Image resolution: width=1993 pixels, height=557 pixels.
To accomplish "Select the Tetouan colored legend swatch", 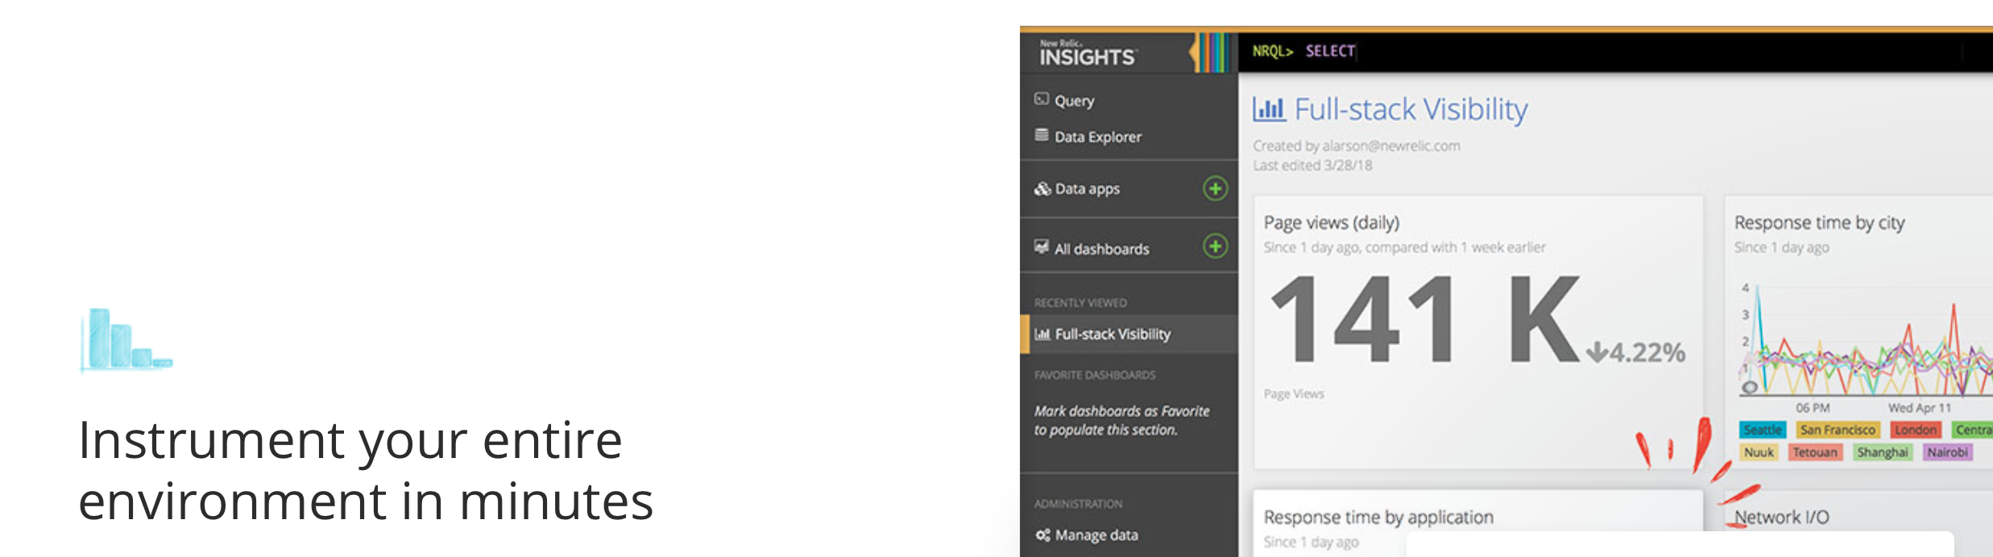I will click(x=1814, y=452).
